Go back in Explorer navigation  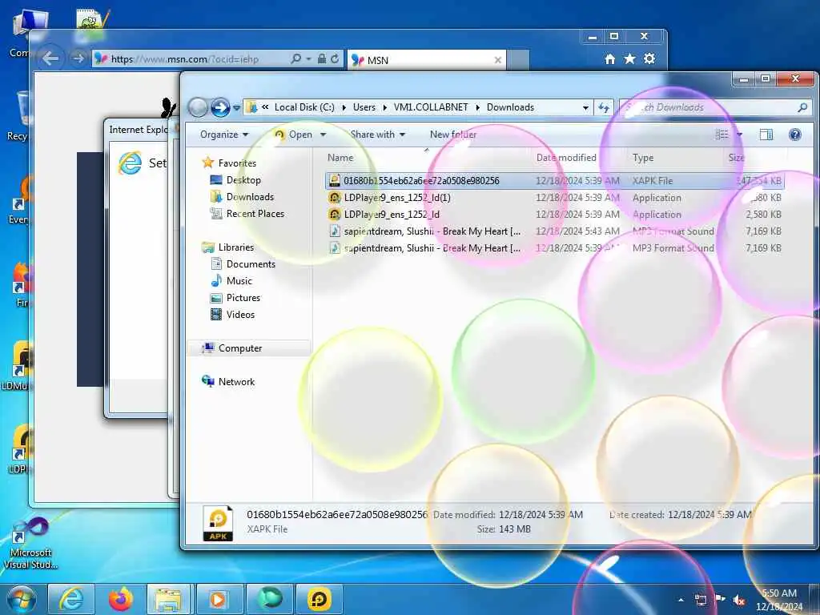click(x=198, y=107)
